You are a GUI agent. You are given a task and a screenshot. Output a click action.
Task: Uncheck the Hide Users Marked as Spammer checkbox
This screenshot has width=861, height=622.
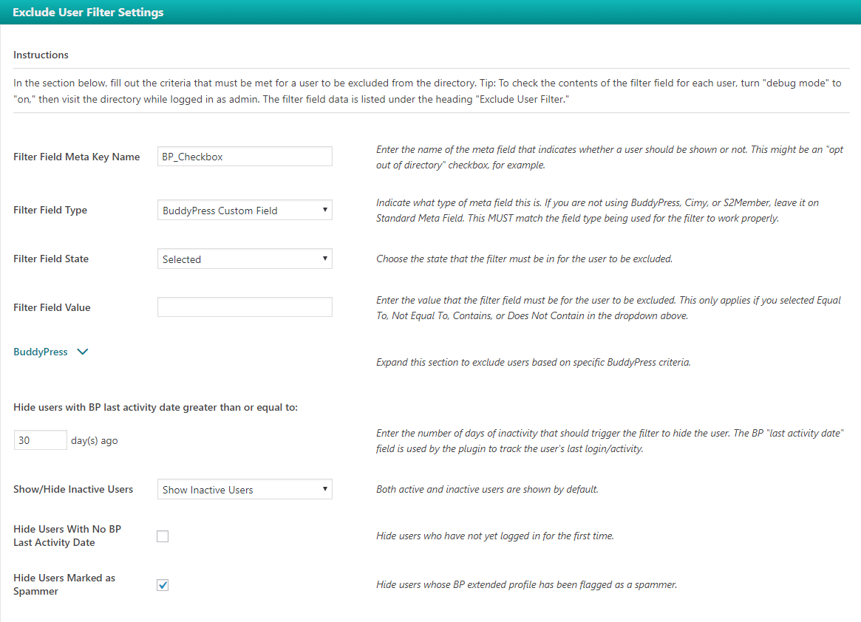(163, 585)
